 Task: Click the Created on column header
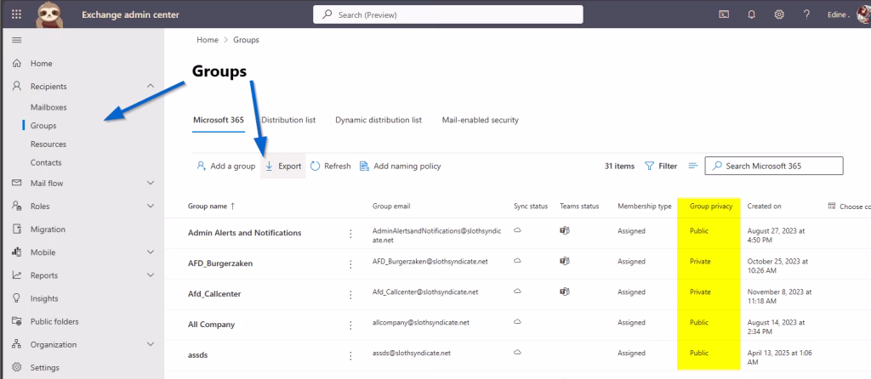pos(765,206)
